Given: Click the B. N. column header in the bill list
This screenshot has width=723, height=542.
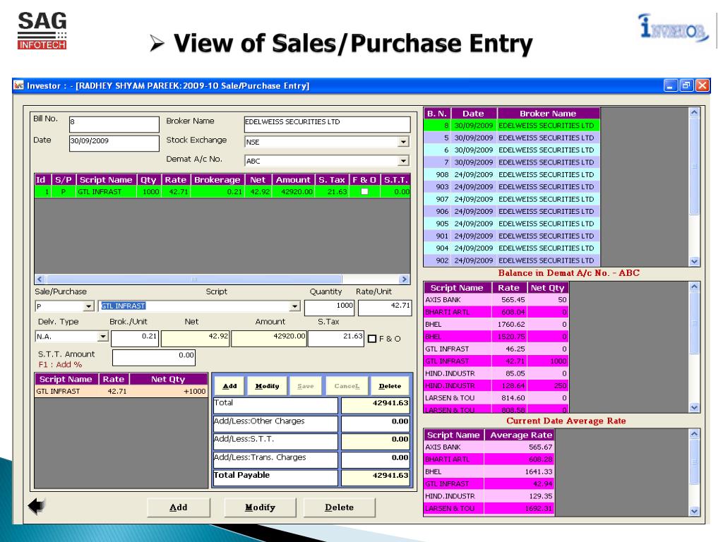Looking at the screenshot, I should 436,114.
